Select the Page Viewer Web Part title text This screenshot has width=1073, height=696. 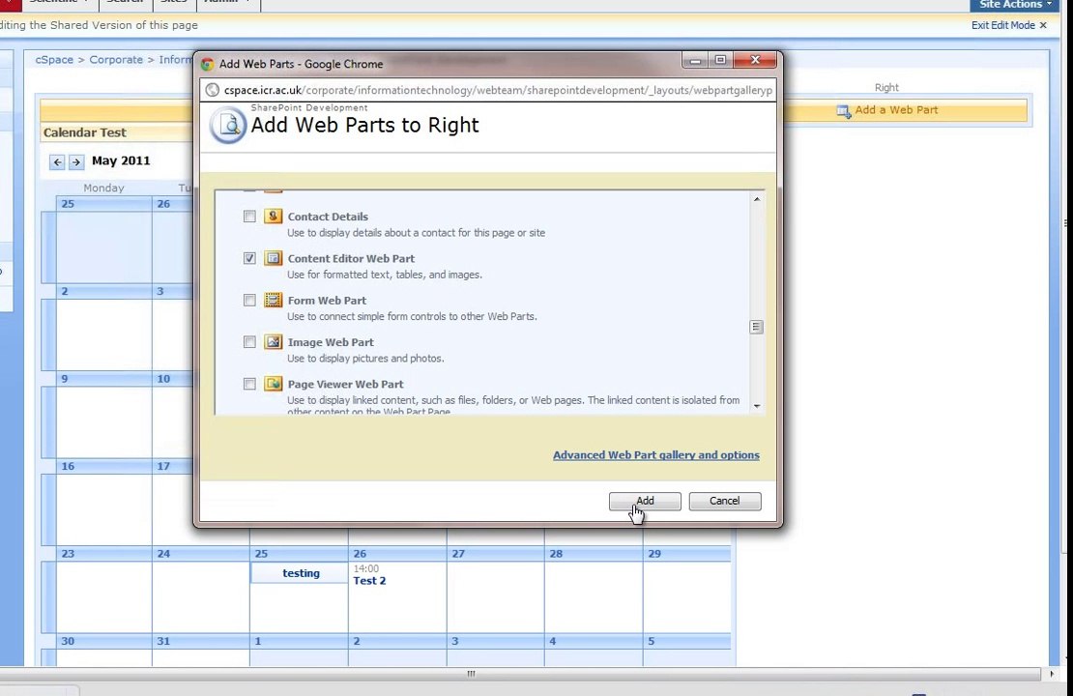coord(345,384)
